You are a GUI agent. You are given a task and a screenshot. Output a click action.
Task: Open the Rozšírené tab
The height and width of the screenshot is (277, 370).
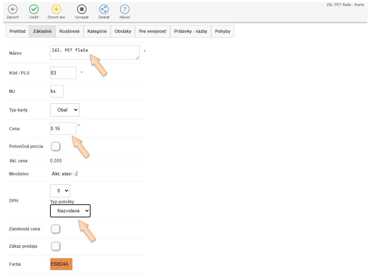(69, 31)
